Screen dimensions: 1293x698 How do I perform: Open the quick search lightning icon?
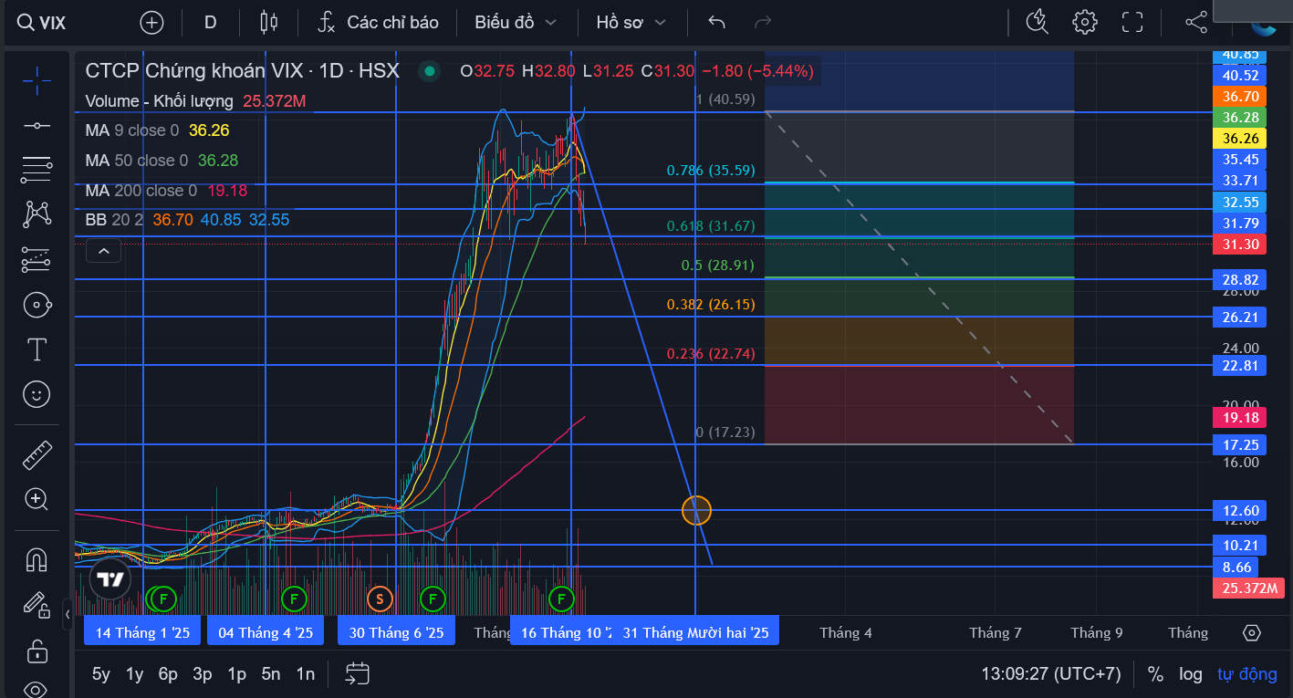[1037, 22]
